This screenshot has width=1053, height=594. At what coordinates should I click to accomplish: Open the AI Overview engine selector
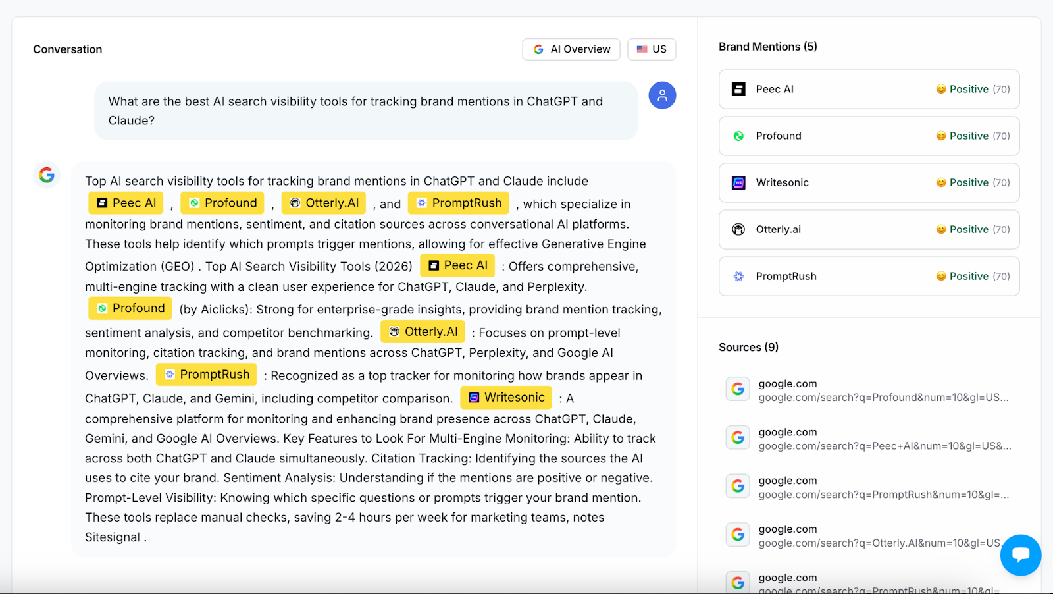point(571,49)
